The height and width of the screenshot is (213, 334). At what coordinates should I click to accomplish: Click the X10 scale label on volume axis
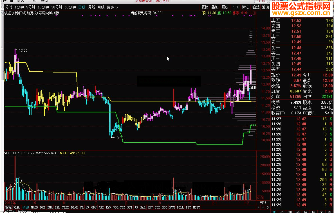point(260,198)
